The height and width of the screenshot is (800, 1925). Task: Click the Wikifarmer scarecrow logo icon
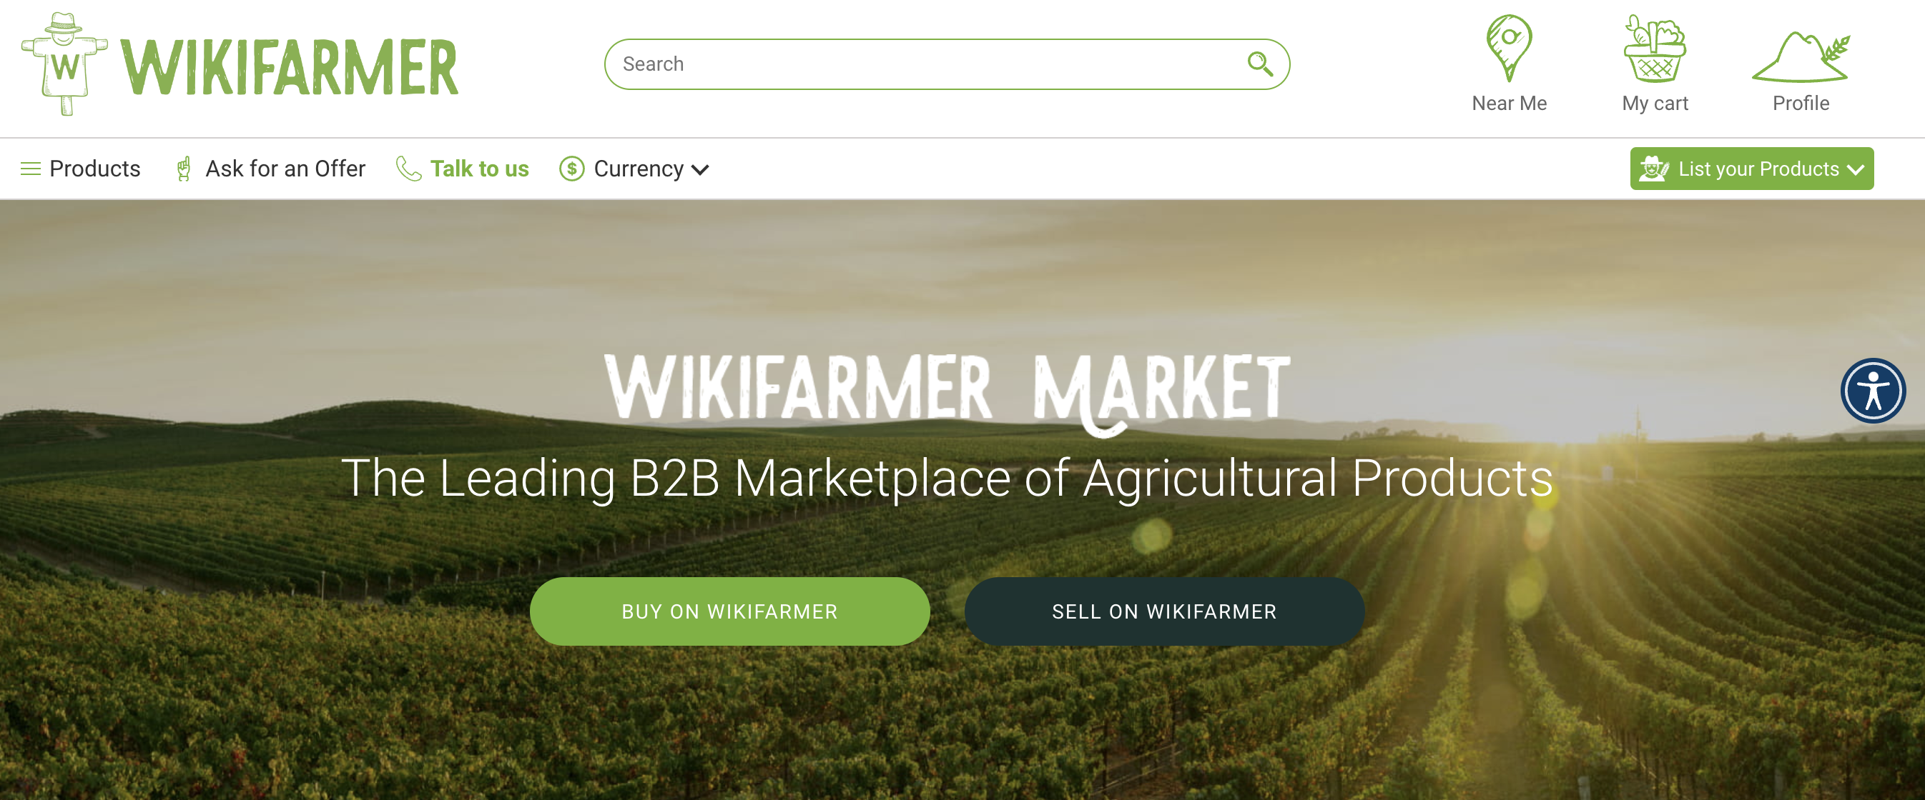(65, 64)
